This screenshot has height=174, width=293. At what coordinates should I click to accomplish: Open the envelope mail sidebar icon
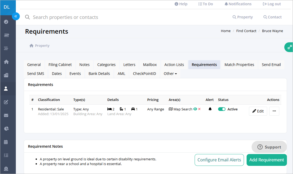6,115
